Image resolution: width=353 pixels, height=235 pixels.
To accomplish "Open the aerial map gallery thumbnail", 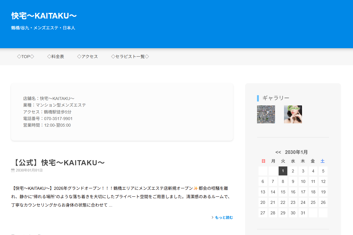I will (266, 114).
